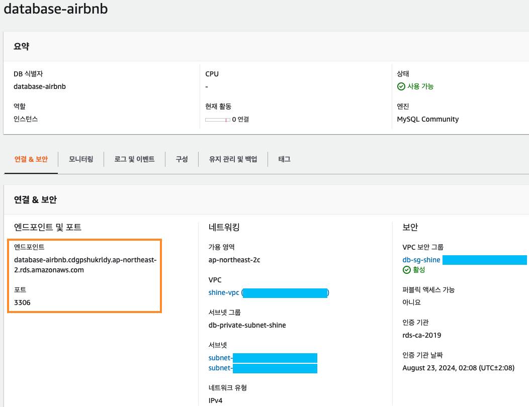Select the endpoint hostname text
The image size is (529, 407).
click(85, 265)
